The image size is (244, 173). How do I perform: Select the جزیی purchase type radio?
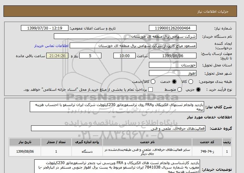point(198,90)
